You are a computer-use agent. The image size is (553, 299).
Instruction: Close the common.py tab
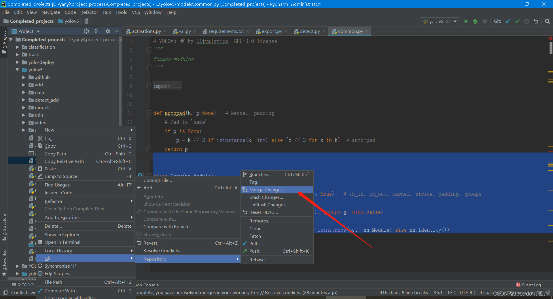click(x=367, y=31)
